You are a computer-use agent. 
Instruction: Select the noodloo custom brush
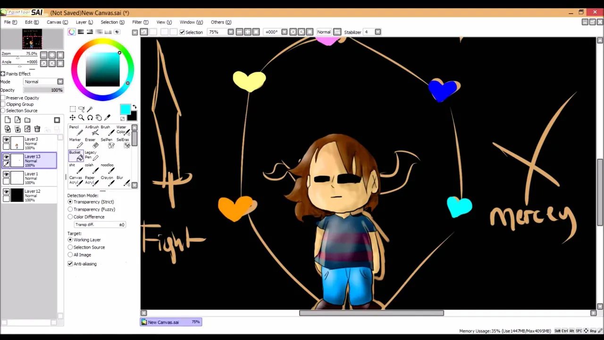click(x=107, y=168)
